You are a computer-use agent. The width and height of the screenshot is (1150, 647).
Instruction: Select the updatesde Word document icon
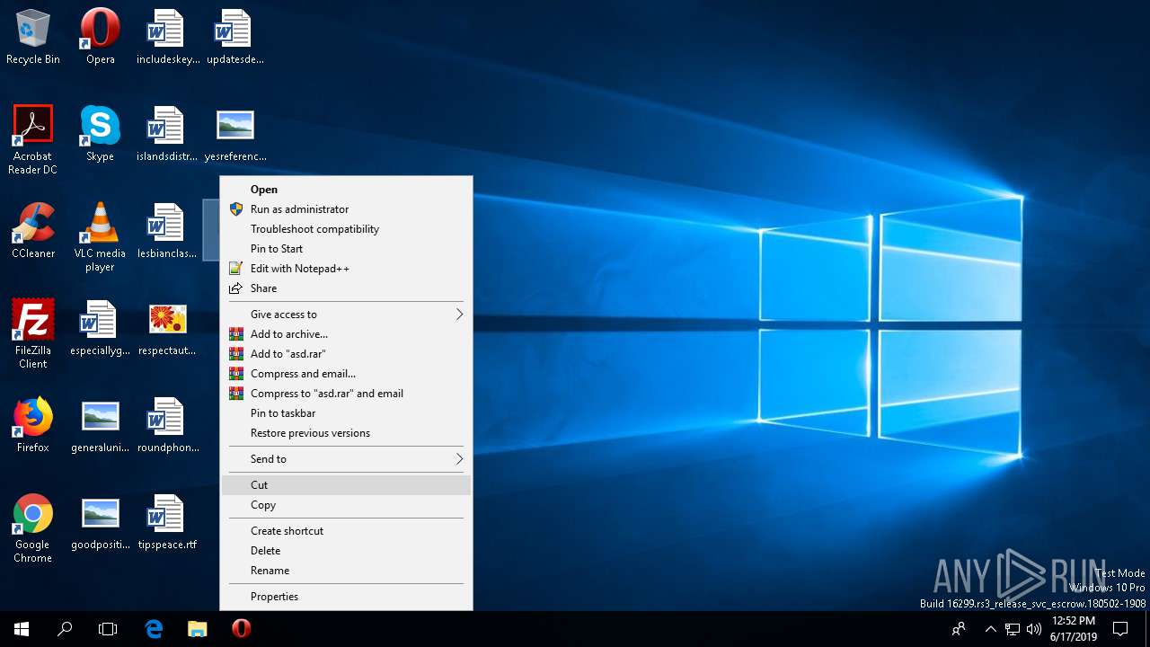coord(235,38)
